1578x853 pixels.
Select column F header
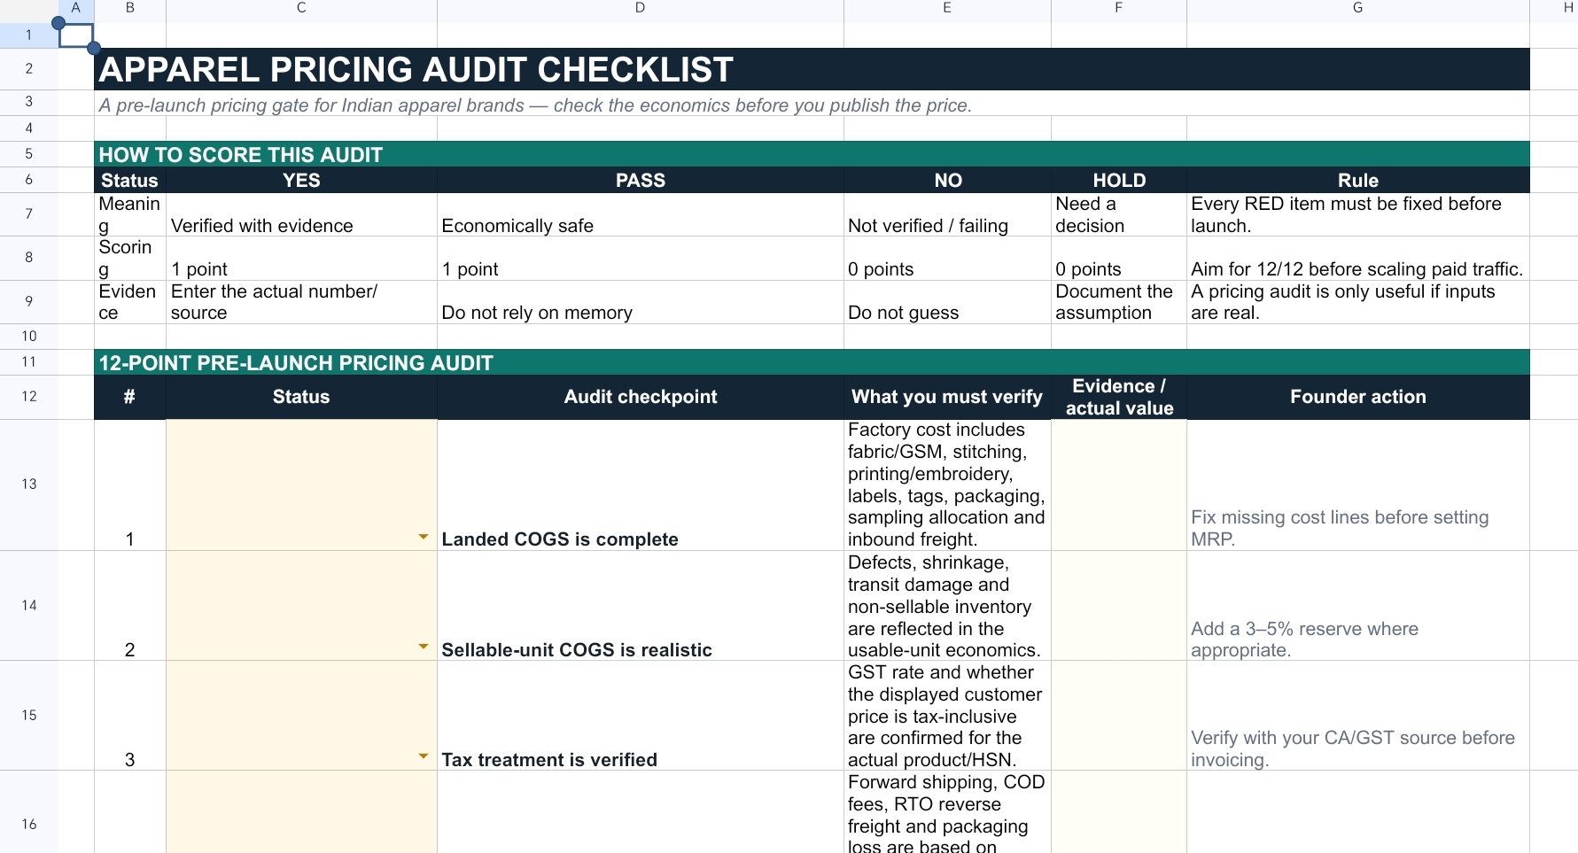[x=1119, y=8]
